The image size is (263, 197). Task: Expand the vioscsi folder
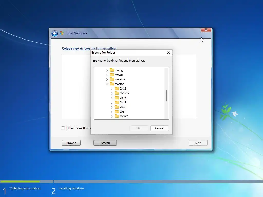(x=107, y=75)
